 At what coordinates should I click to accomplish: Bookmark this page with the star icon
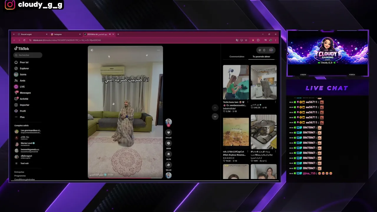click(246, 40)
